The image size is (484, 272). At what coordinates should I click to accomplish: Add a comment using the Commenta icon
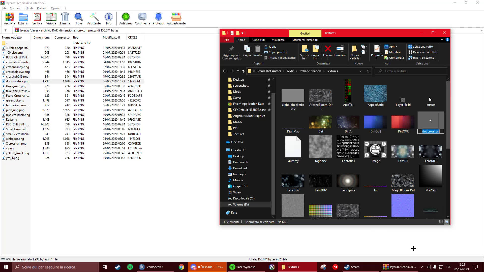(x=142, y=18)
